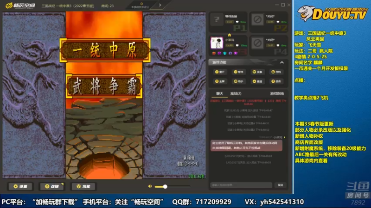Click the first red badge under P3 avatar
Screen dimensions: 371x208
tap(214, 53)
